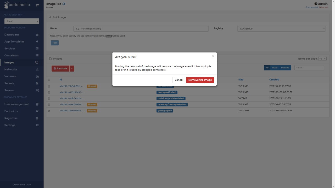Click the User management users icon
The height and width of the screenshot is (188, 335).
tap(37, 104)
